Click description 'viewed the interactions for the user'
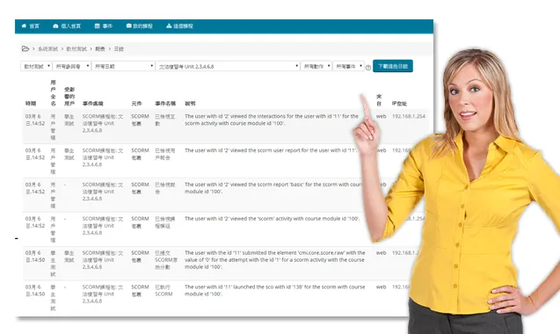This screenshot has width=560, height=334. [x=272, y=120]
